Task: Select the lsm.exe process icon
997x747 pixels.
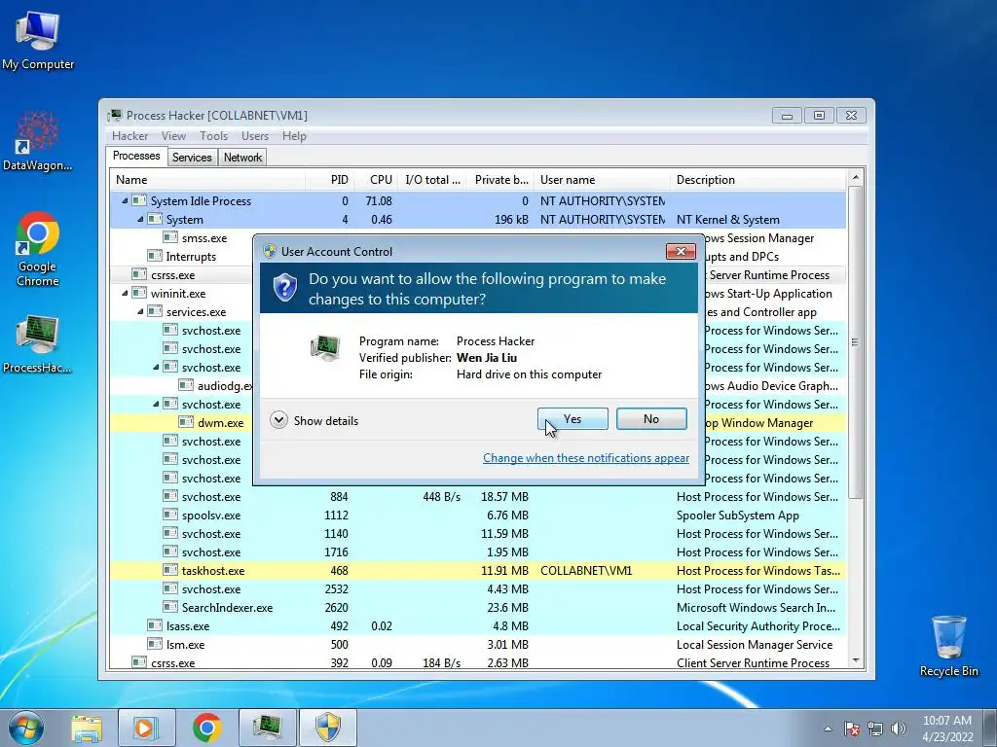Action: pyautogui.click(x=155, y=644)
